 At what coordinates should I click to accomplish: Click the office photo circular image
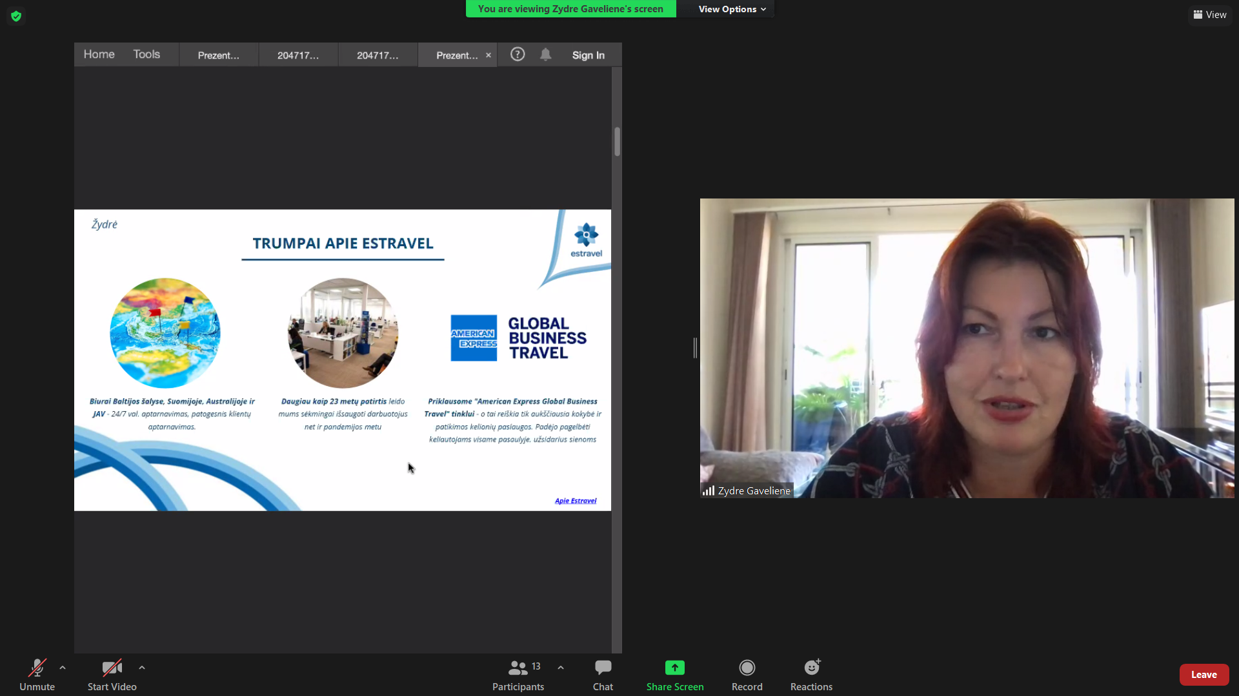[x=343, y=333]
